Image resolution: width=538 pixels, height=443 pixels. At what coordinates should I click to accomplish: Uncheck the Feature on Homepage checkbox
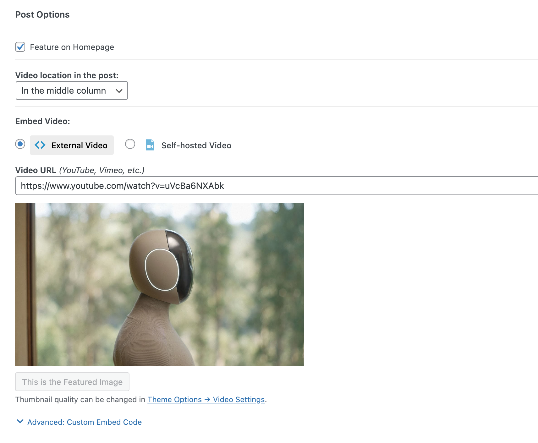(20, 47)
